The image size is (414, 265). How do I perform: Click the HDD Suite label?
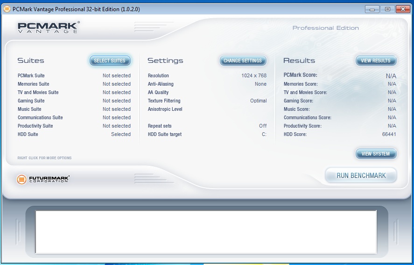point(28,134)
